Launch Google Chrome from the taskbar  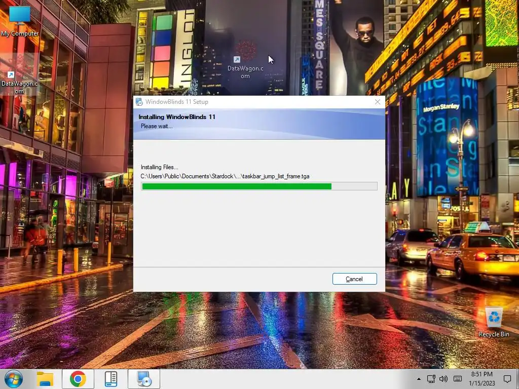pyautogui.click(x=78, y=379)
